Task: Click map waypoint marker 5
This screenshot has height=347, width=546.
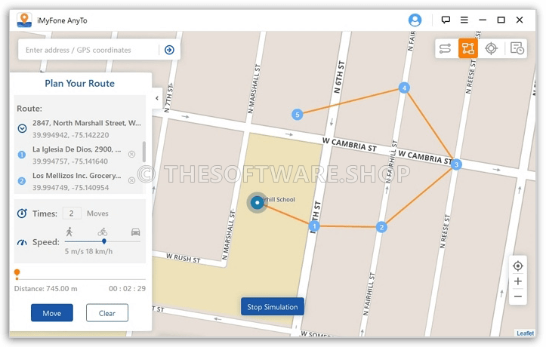Action: [297, 115]
